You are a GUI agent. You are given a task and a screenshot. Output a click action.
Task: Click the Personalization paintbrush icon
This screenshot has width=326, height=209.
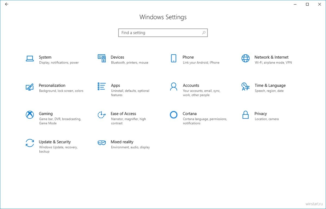30,87
